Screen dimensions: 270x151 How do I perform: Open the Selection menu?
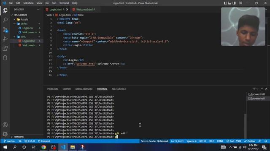pyautogui.click(x=28, y=3)
